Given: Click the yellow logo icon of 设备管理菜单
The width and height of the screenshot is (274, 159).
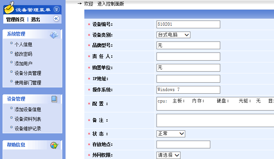Looking at the screenshot, I should tap(9, 8).
